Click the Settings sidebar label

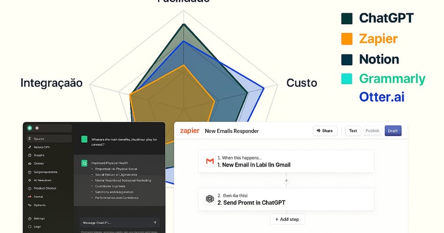pos(39,219)
